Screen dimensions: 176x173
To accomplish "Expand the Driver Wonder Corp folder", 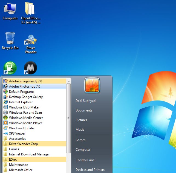I will (34, 144).
